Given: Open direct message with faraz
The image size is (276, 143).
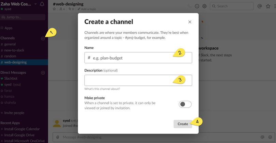Looking at the screenshot, I should click(x=6, y=91).
